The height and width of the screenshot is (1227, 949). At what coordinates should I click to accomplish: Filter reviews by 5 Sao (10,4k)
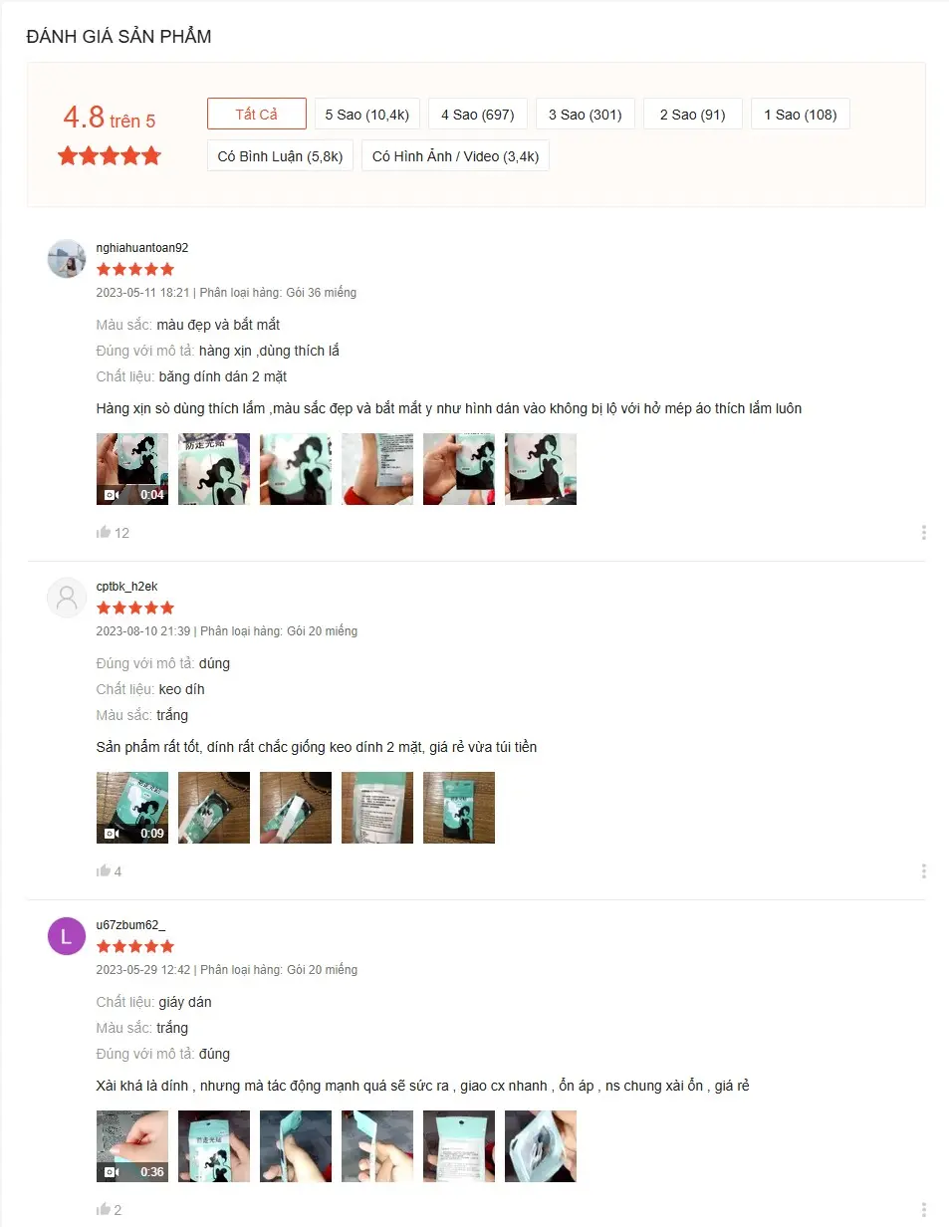(x=367, y=114)
